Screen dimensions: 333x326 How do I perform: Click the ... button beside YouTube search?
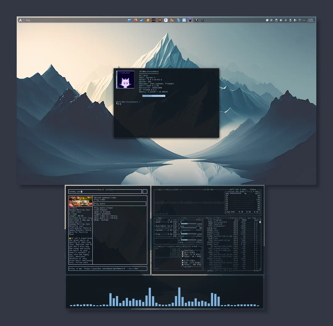click(145, 191)
